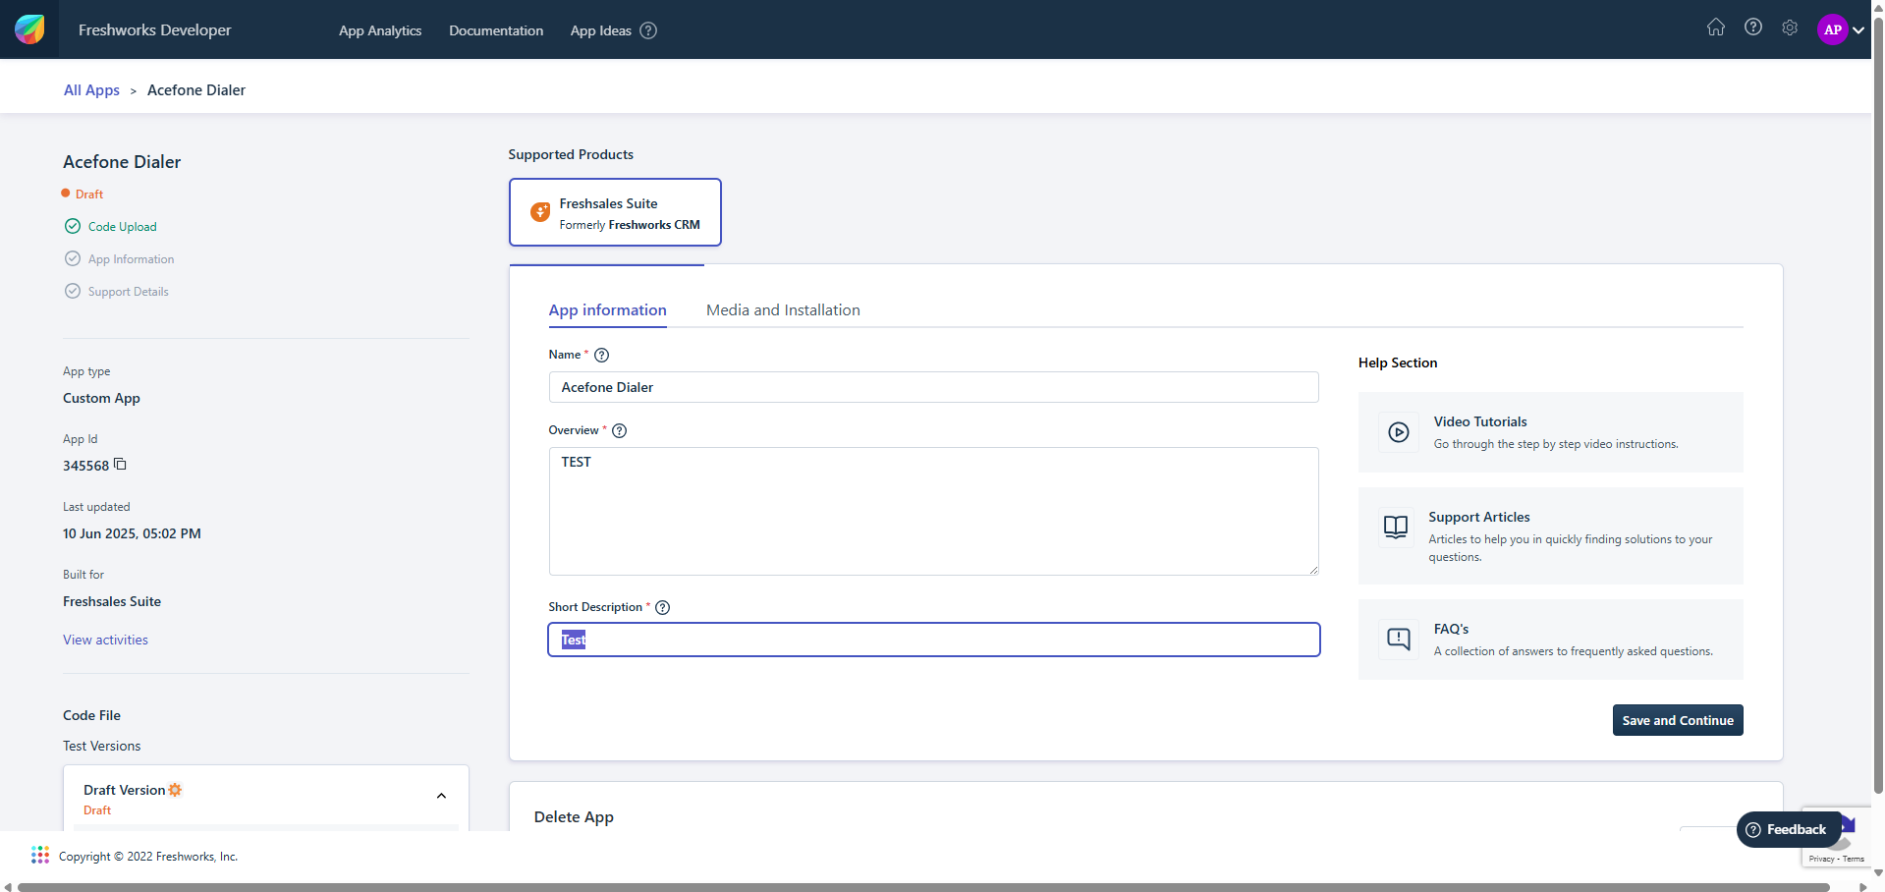Open App Ideas menu item

[x=601, y=30]
